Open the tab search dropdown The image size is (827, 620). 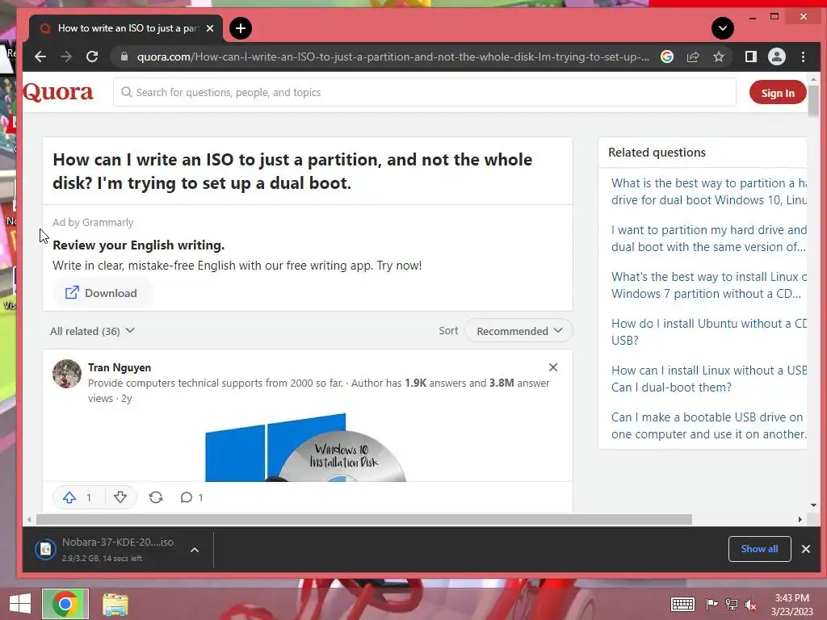click(x=723, y=28)
